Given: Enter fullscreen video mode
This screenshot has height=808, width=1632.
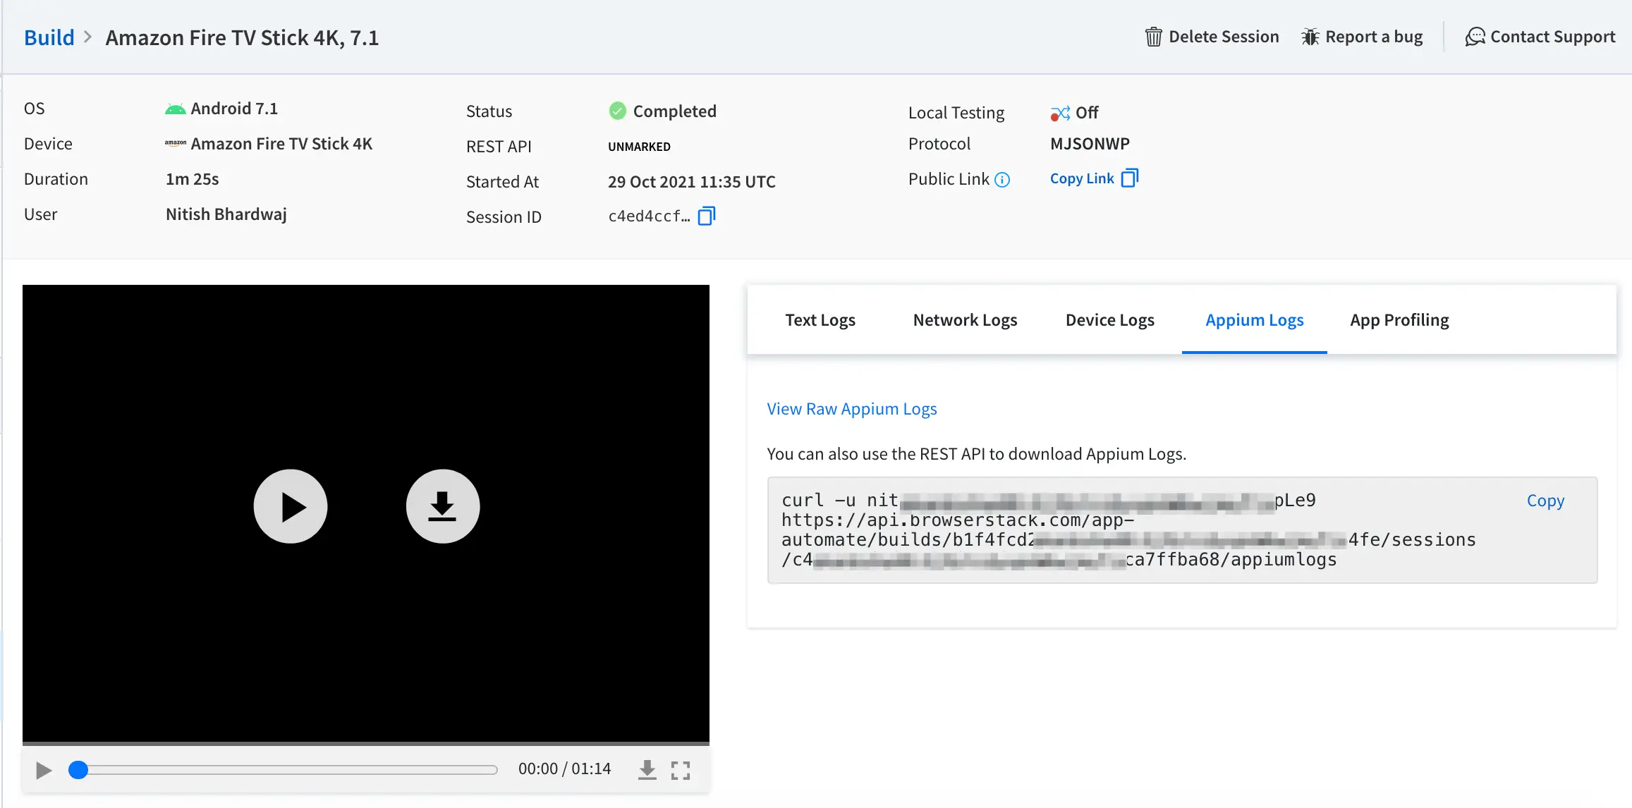Looking at the screenshot, I should (x=681, y=770).
